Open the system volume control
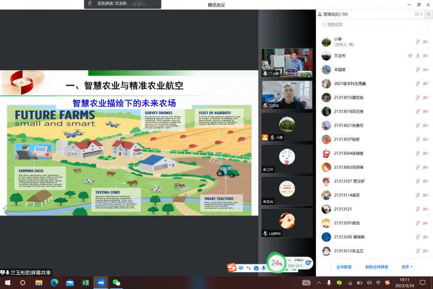Image resolution: width=433 pixels, height=289 pixels. [x=369, y=283]
